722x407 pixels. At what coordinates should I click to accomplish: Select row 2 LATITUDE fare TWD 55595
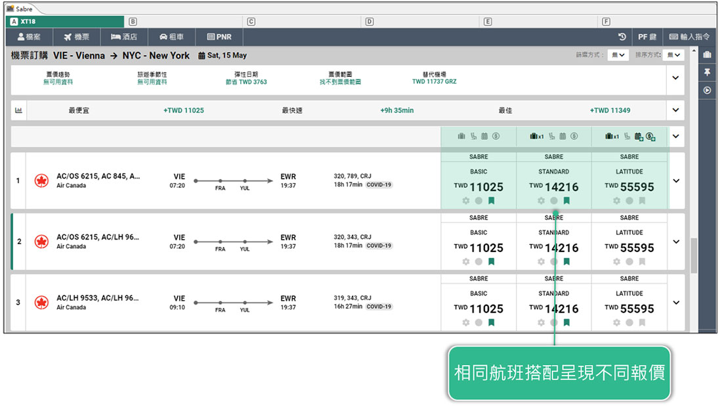pos(629,247)
